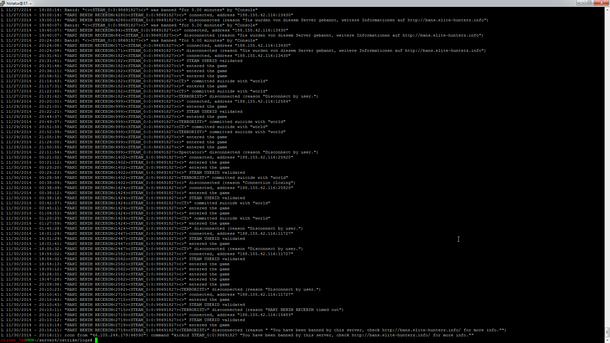Image resolution: width=610 pixels, height=343 pixels.
Task: Close the hlstatsx PuTTY session window
Action: click(601, 3)
